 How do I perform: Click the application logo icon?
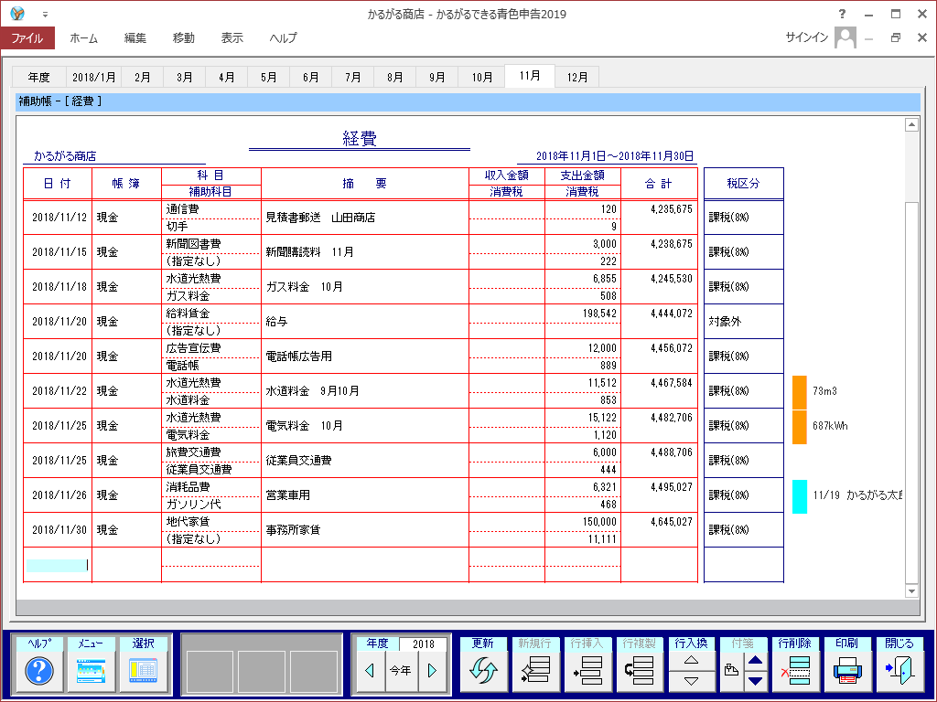tap(17, 13)
